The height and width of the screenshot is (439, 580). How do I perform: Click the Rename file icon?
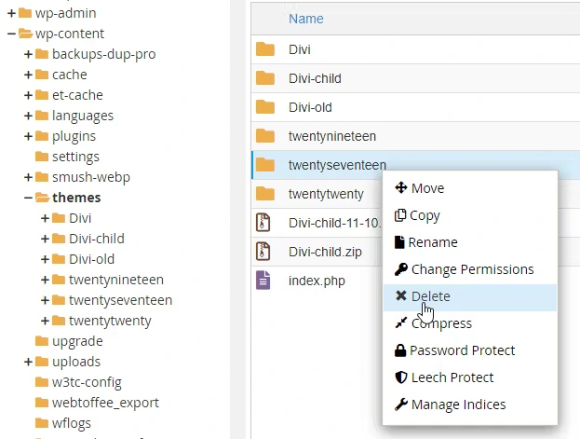click(x=400, y=242)
